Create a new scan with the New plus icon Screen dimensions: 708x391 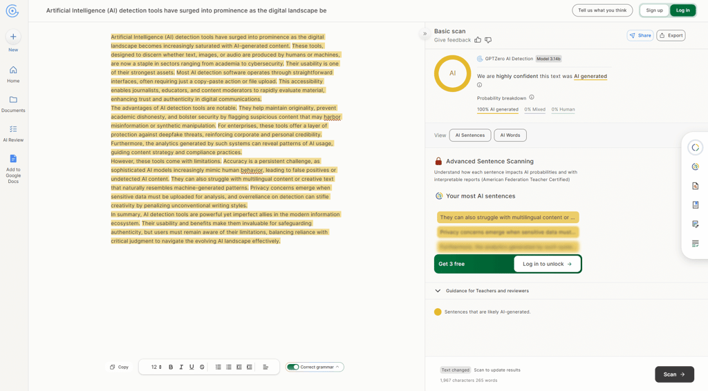coord(13,37)
